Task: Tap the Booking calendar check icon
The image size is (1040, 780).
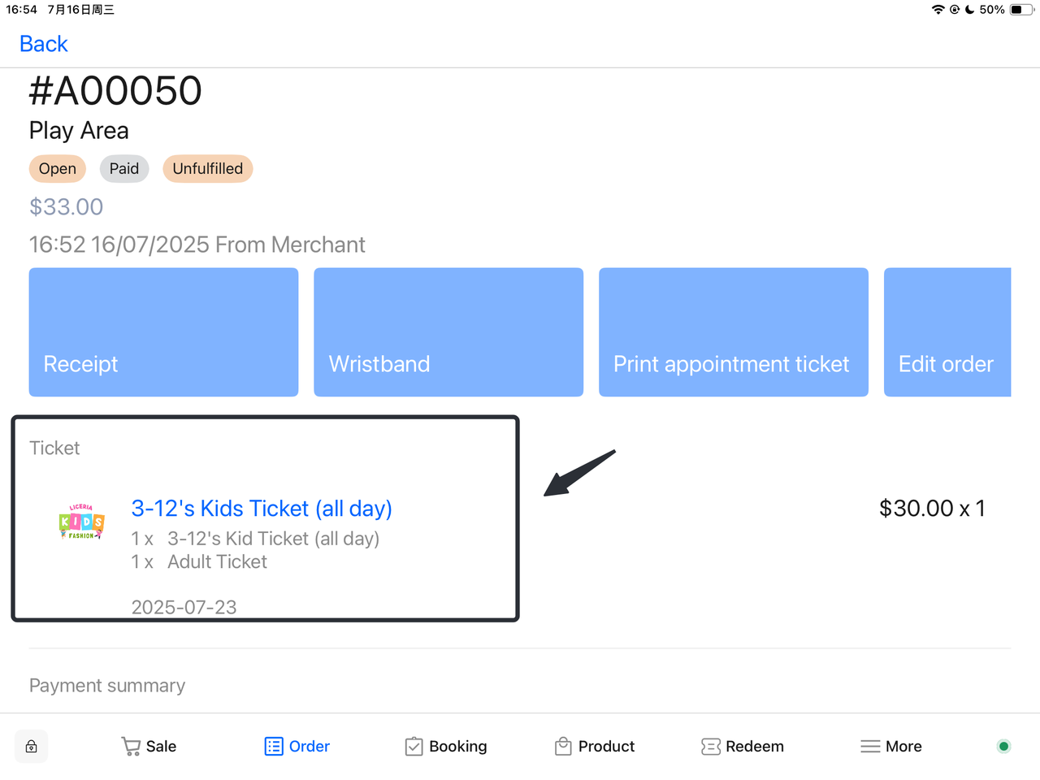Action: pyautogui.click(x=414, y=747)
